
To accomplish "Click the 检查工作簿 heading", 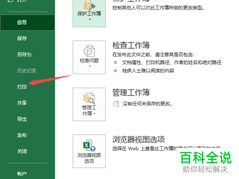I will click(131, 45).
